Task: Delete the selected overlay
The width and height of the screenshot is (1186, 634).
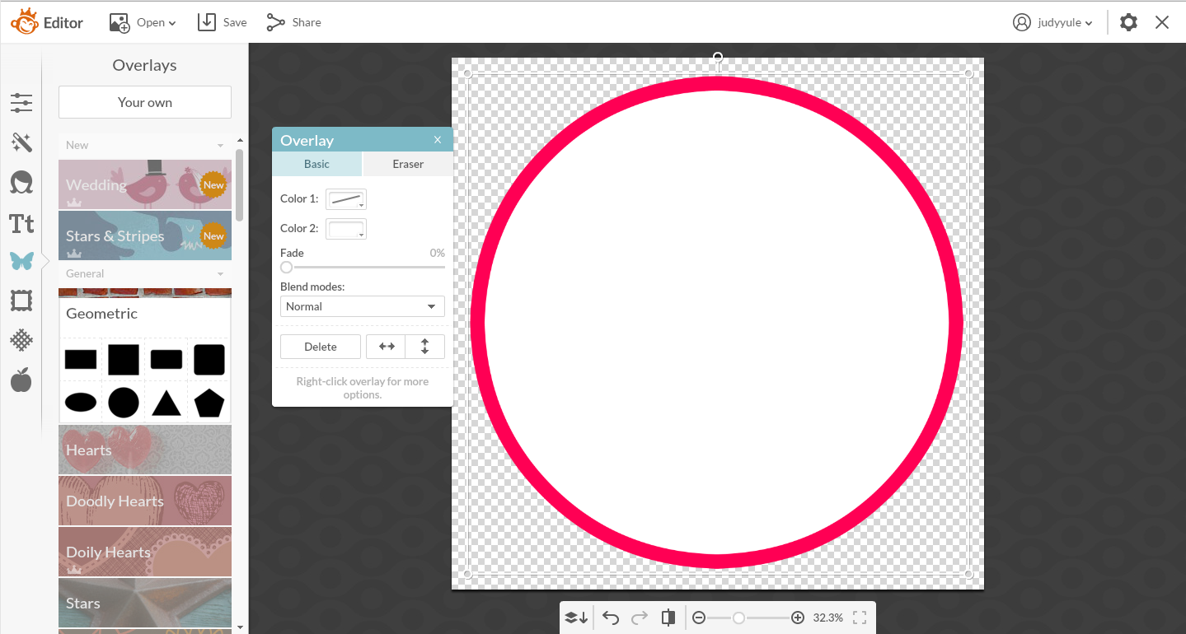Action: coord(321,347)
